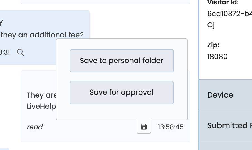Click the 13:58:45 message timestamp

[x=171, y=127]
